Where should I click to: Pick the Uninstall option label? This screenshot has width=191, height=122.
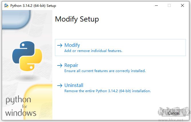(x=74, y=85)
